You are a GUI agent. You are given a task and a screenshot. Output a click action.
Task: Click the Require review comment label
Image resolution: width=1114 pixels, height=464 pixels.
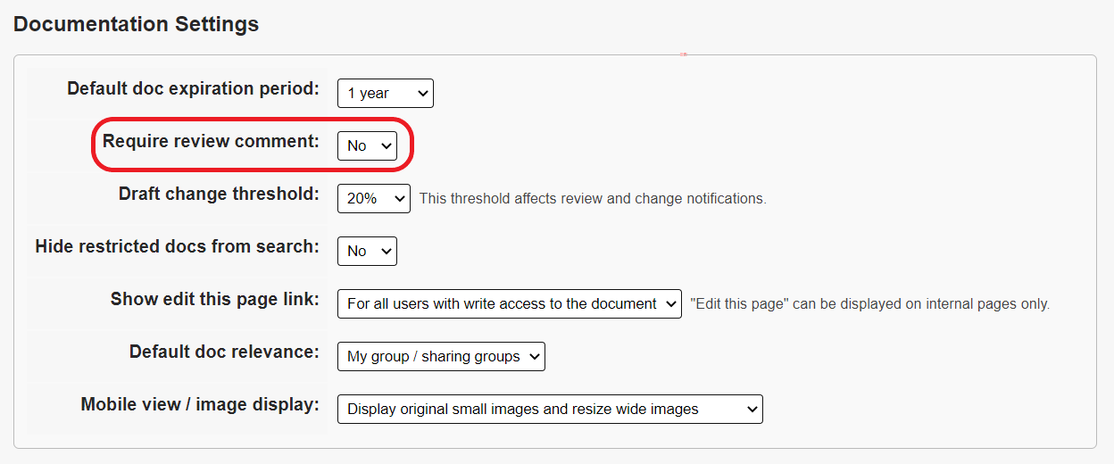(211, 142)
